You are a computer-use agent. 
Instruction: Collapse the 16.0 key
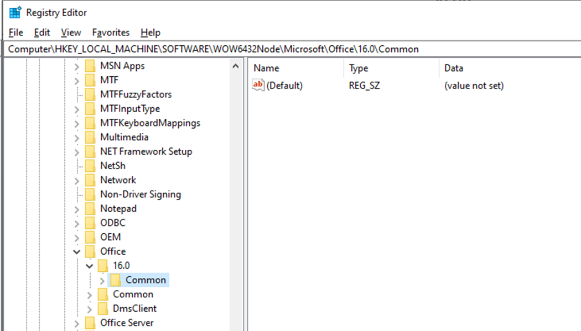(89, 266)
